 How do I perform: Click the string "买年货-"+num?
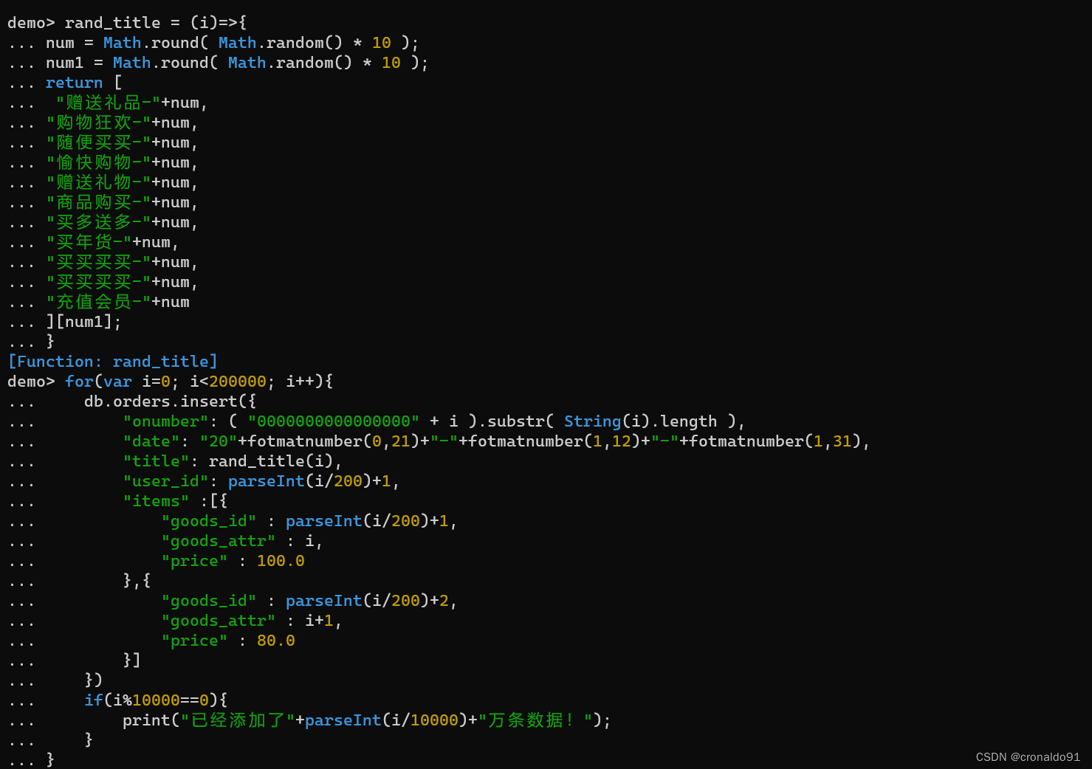(x=112, y=242)
